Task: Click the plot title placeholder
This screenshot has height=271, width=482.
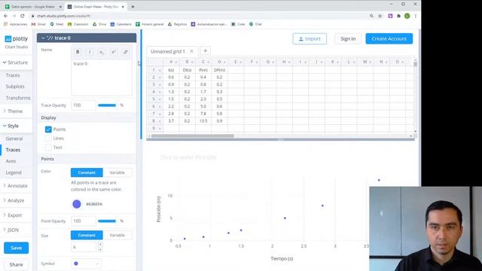Action: [188, 157]
